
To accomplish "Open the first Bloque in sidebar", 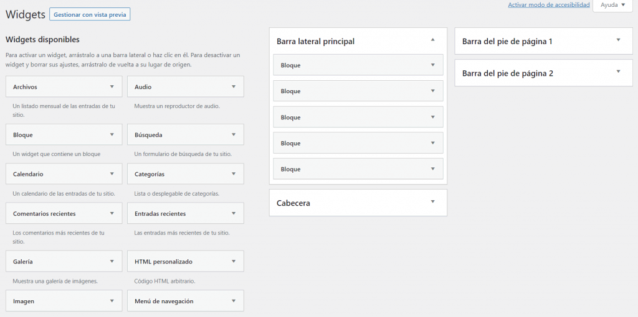I will pos(358,65).
